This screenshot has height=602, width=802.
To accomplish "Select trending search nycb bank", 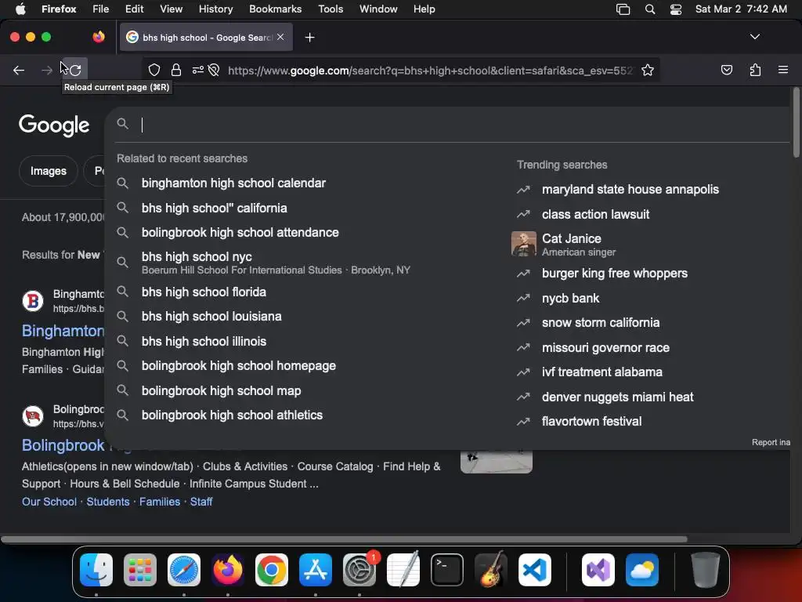I will tap(570, 298).
